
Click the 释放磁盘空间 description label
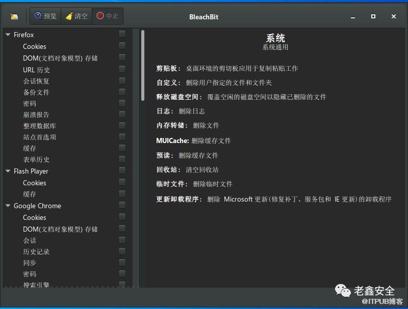[179, 97]
